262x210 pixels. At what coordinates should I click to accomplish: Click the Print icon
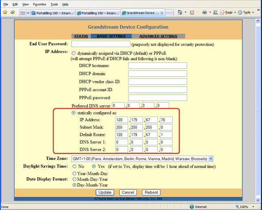coord(205,12)
